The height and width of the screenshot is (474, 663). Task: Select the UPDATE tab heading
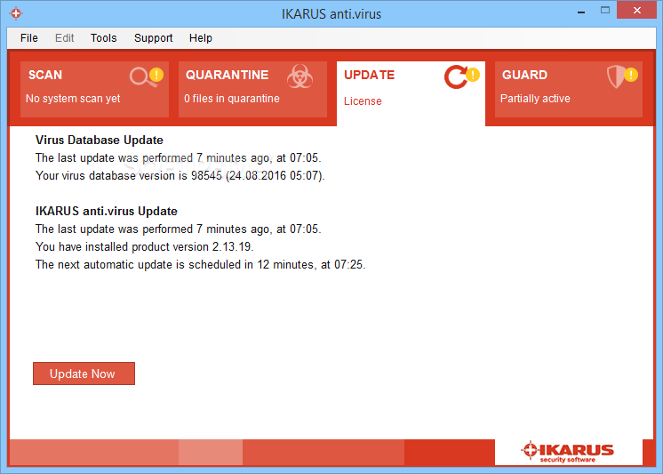click(369, 75)
